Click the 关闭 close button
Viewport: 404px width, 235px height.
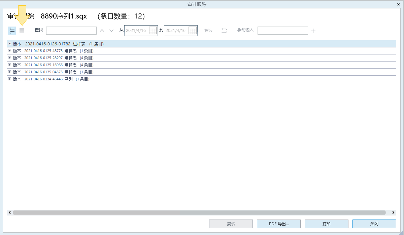(x=374, y=224)
